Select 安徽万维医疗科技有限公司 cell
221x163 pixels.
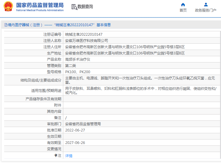pyautogui.click(x=86, y=41)
